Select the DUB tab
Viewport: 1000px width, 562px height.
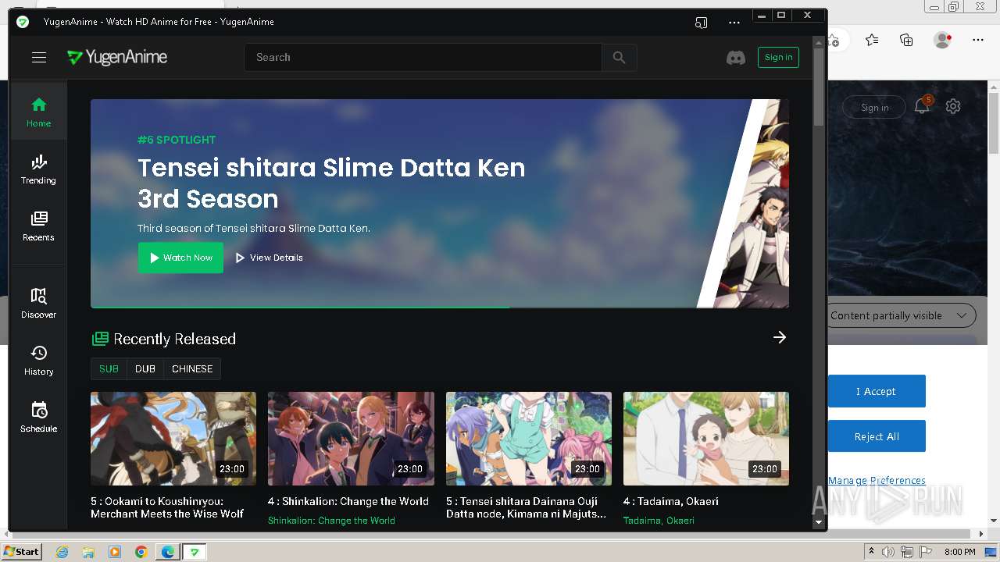pos(145,368)
